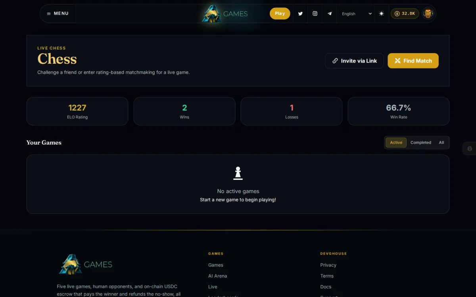Screen dimensions: 476x297
Task: Click the pawn icon in empty games panel
Action: pyautogui.click(x=238, y=173)
